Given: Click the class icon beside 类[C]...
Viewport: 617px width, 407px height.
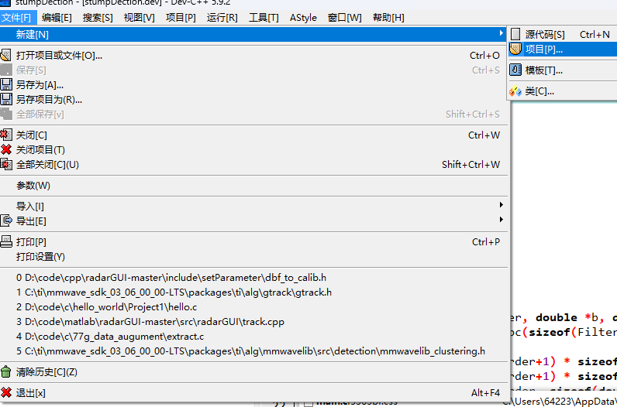Looking at the screenshot, I should (x=515, y=91).
